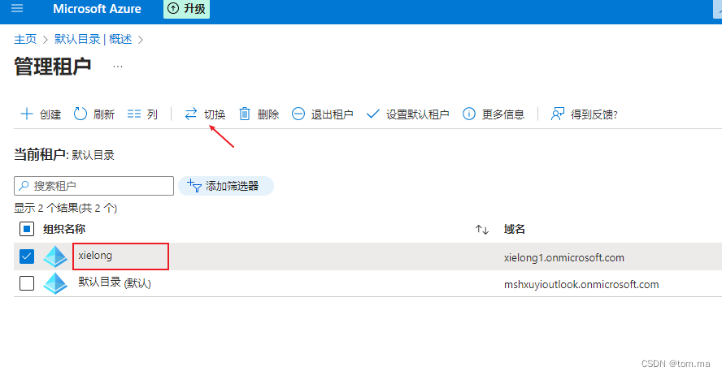Screen dimensions: 722x375
Task: Click 退出租户 to leave tenant
Action: pos(322,114)
